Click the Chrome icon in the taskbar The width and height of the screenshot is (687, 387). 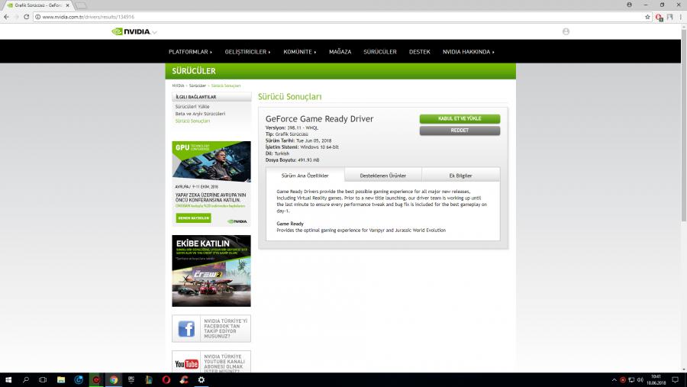point(114,379)
